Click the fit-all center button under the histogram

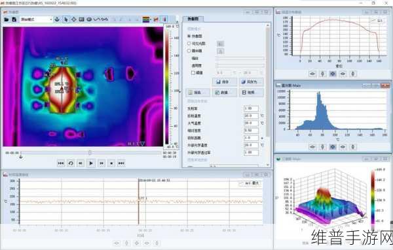click(333, 147)
